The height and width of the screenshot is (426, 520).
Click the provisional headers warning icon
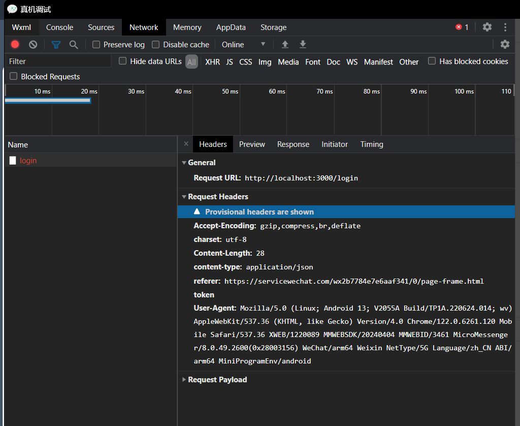pos(197,211)
